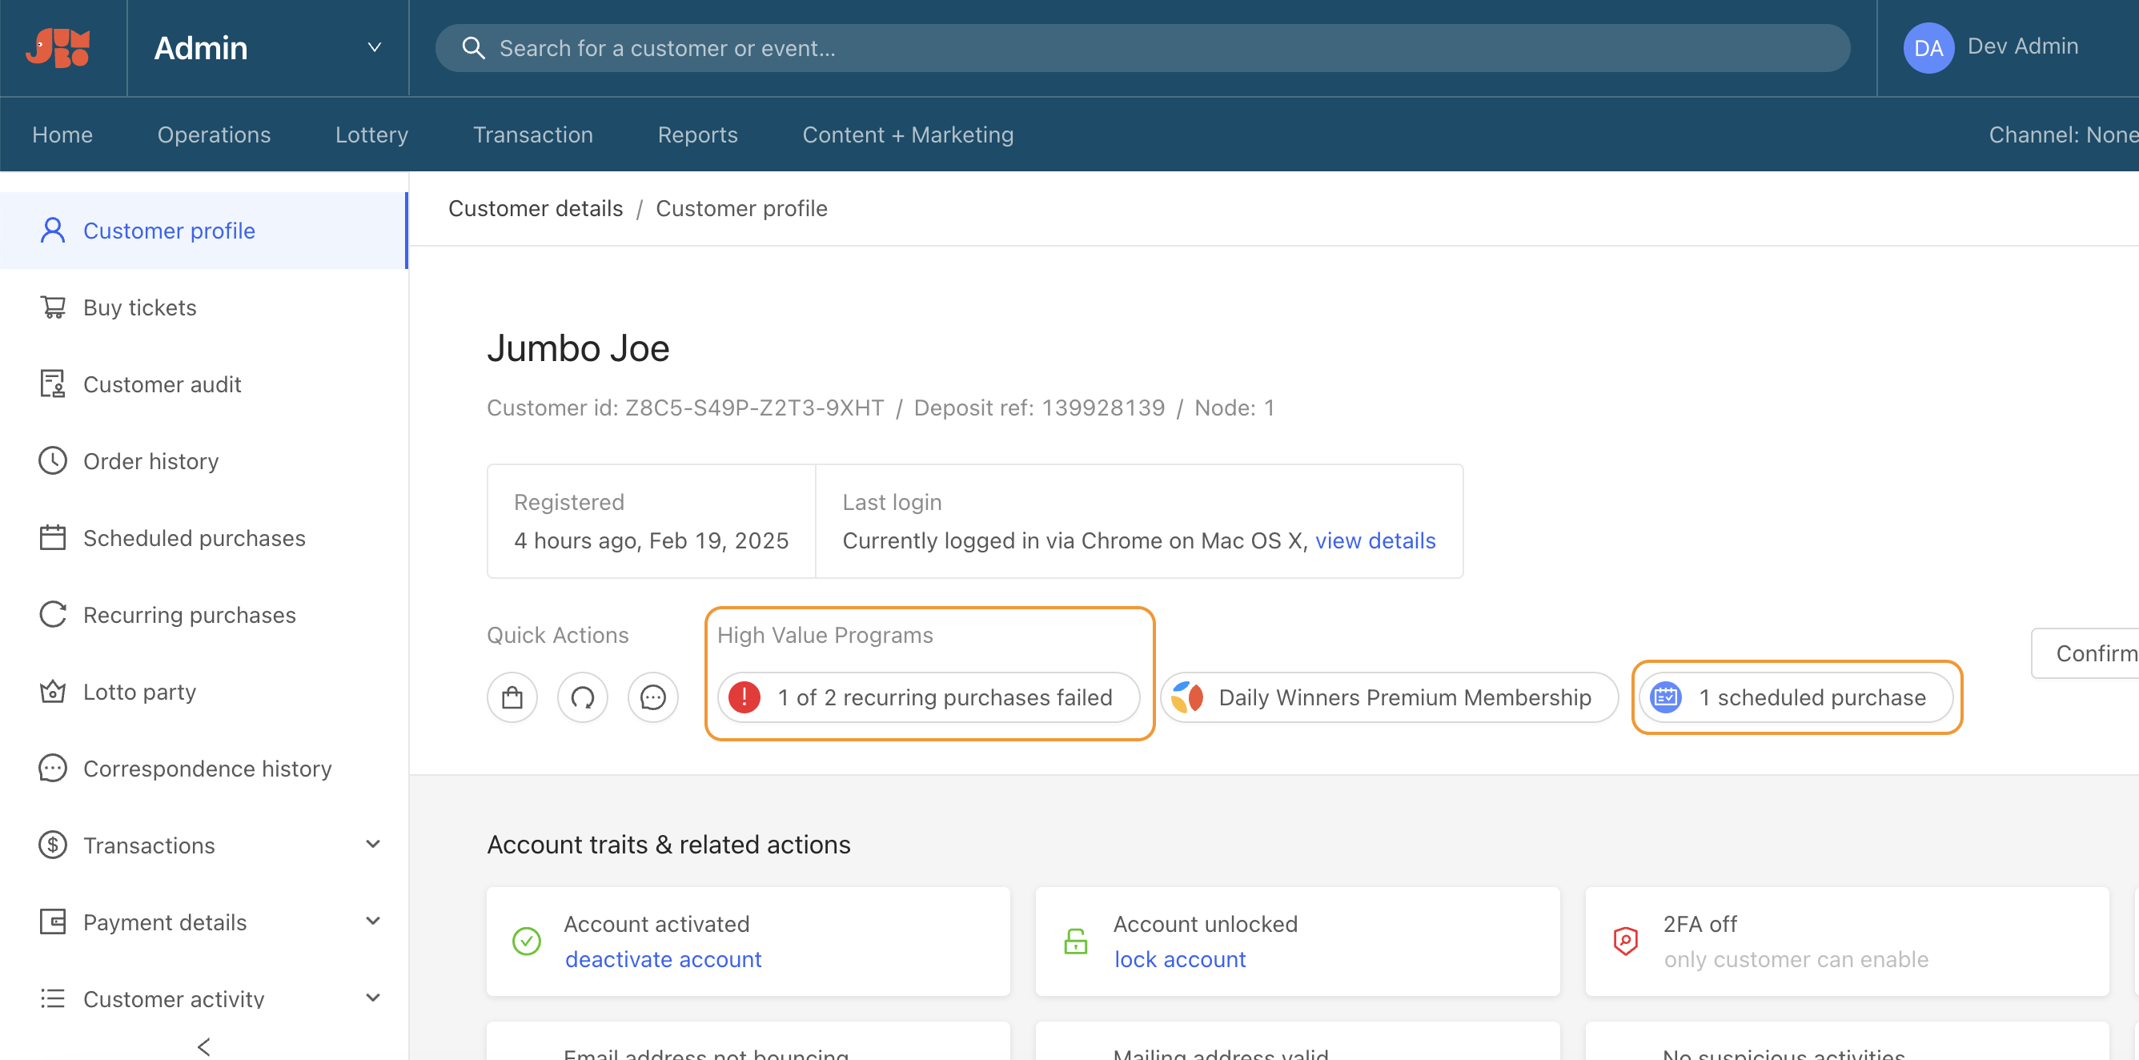Image resolution: width=2139 pixels, height=1060 pixels.
Task: Click the Order history clock icon
Action: [x=52, y=461]
